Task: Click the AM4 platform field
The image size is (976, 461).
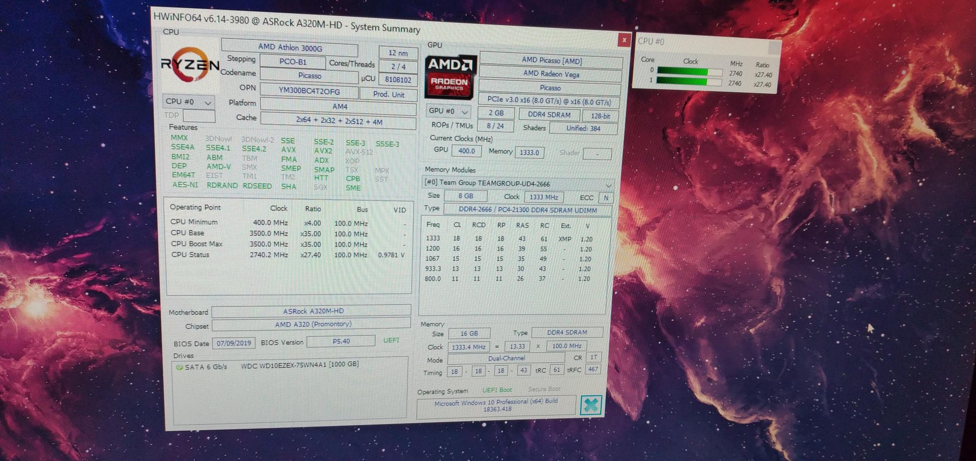Action: 339,107
